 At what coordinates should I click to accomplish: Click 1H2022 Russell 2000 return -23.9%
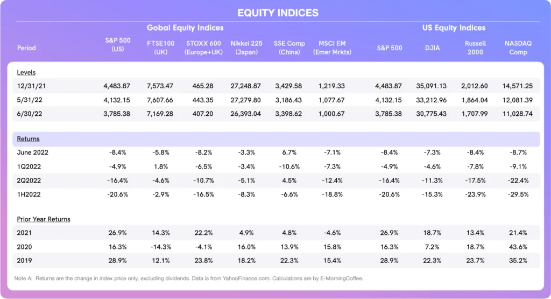tap(475, 194)
